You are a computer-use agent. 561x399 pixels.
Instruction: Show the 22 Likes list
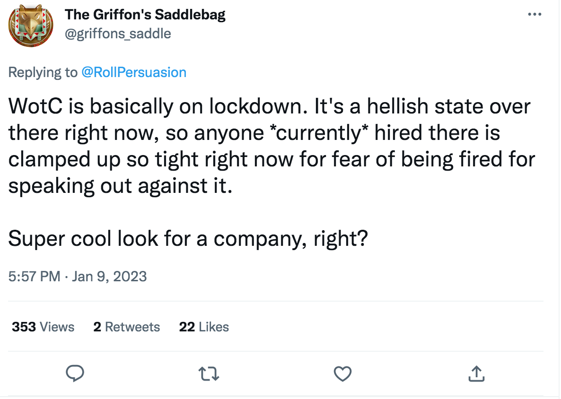204,327
